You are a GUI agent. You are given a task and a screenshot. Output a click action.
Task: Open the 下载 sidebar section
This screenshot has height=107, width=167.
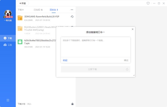tap(8, 38)
